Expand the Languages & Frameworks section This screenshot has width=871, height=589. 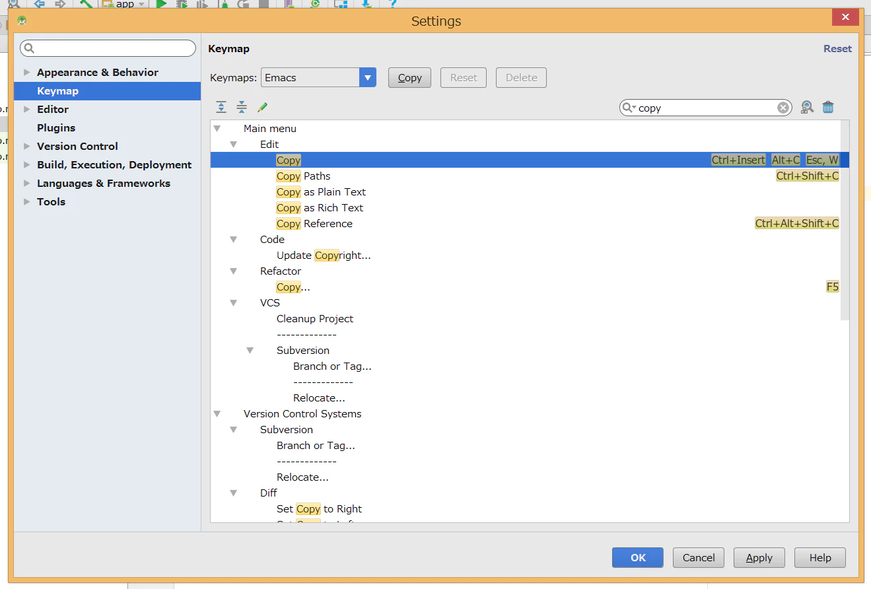tap(27, 183)
